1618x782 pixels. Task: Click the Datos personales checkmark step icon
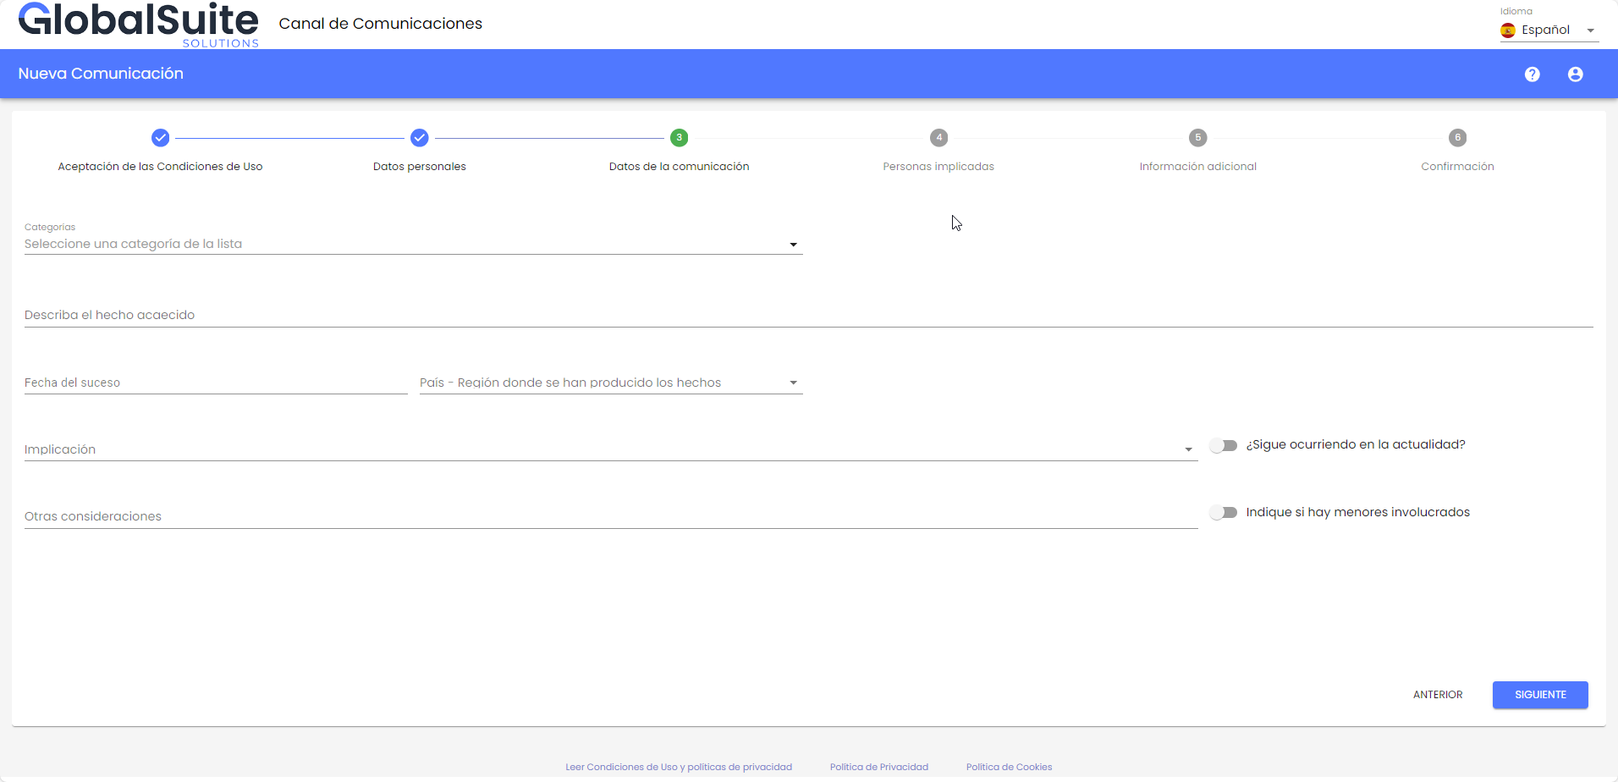pos(420,138)
